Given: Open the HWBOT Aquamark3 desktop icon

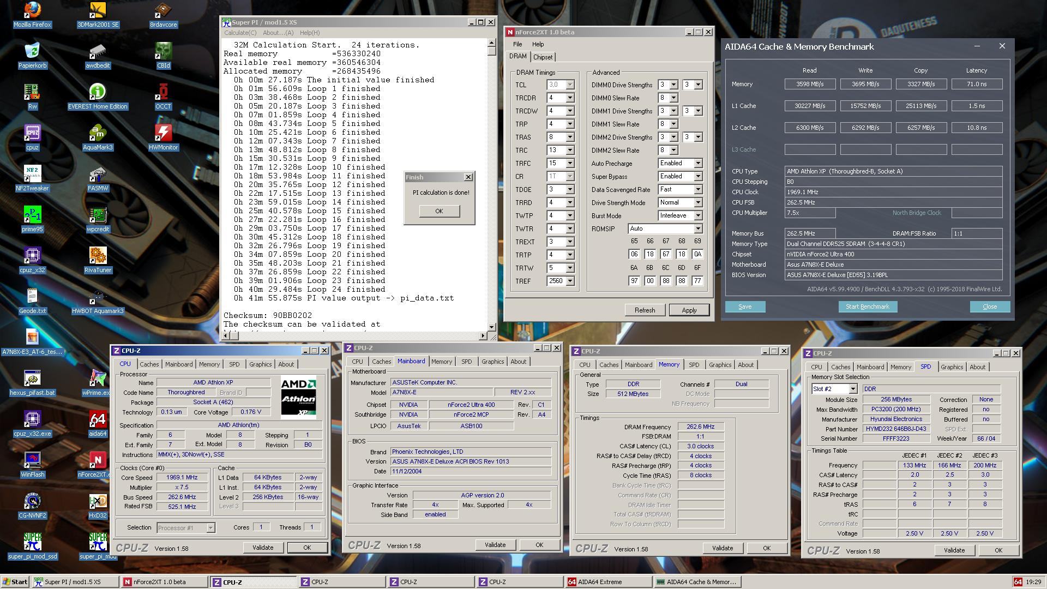Looking at the screenshot, I should click(98, 301).
